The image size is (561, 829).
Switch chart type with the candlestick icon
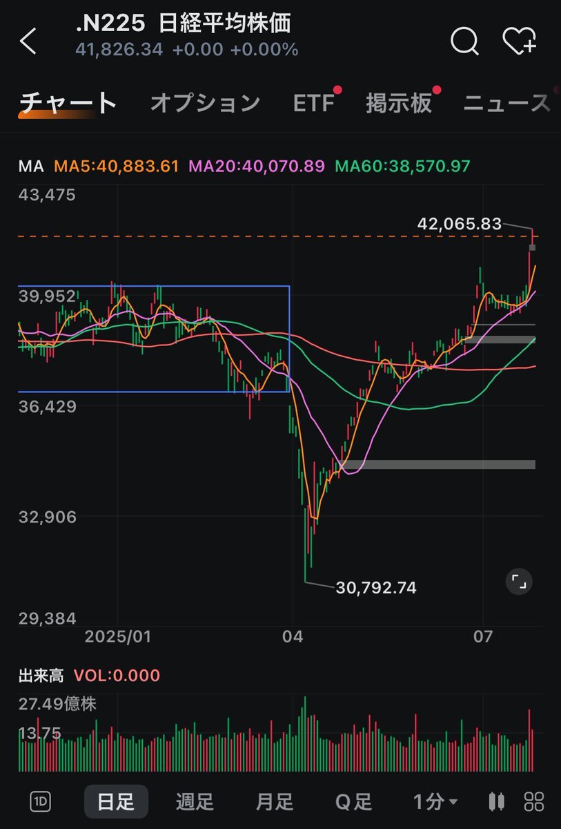(x=495, y=802)
